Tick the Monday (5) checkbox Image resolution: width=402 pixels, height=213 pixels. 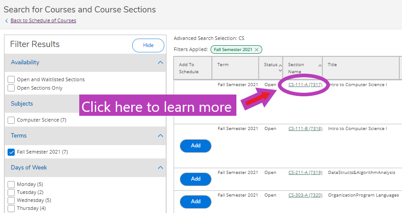pyautogui.click(x=11, y=184)
